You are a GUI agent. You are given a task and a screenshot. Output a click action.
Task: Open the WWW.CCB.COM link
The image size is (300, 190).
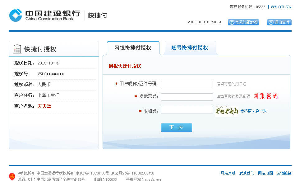[281, 7]
